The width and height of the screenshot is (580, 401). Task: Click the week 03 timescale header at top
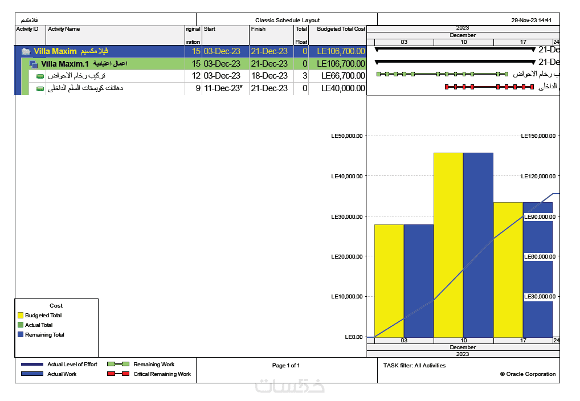click(x=404, y=42)
